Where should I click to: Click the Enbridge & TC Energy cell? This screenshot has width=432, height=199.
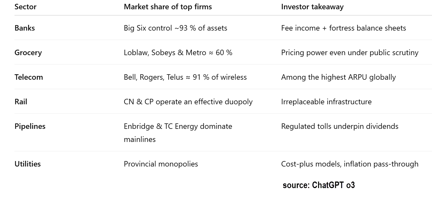(178, 133)
